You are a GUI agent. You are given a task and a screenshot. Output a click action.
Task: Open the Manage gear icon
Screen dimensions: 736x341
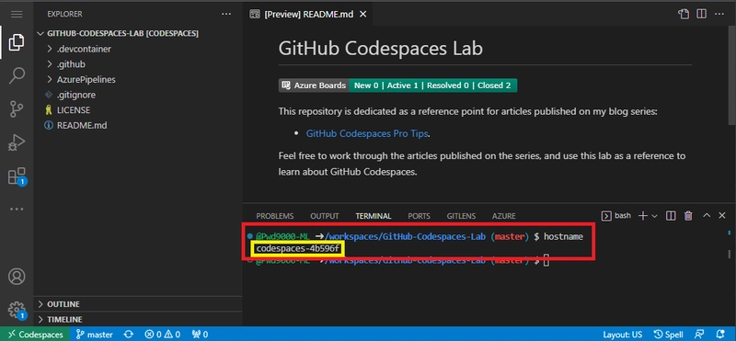17,310
